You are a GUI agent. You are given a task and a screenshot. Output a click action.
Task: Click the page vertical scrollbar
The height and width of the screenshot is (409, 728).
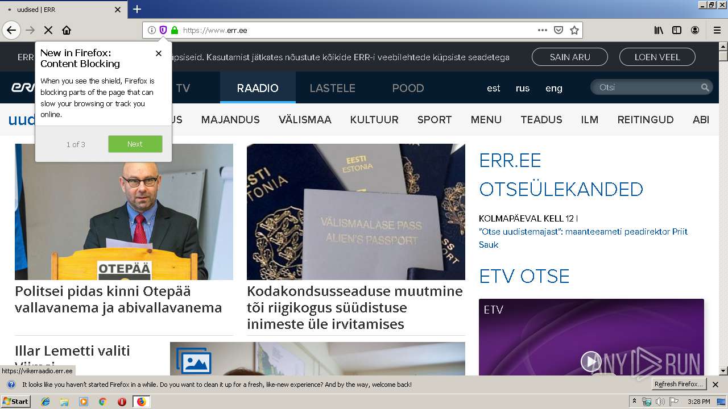click(723, 208)
